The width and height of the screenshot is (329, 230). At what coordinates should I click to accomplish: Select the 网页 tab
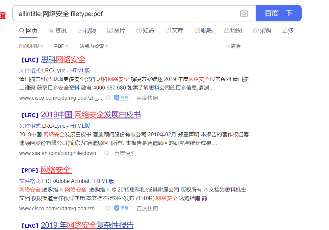tap(28, 31)
